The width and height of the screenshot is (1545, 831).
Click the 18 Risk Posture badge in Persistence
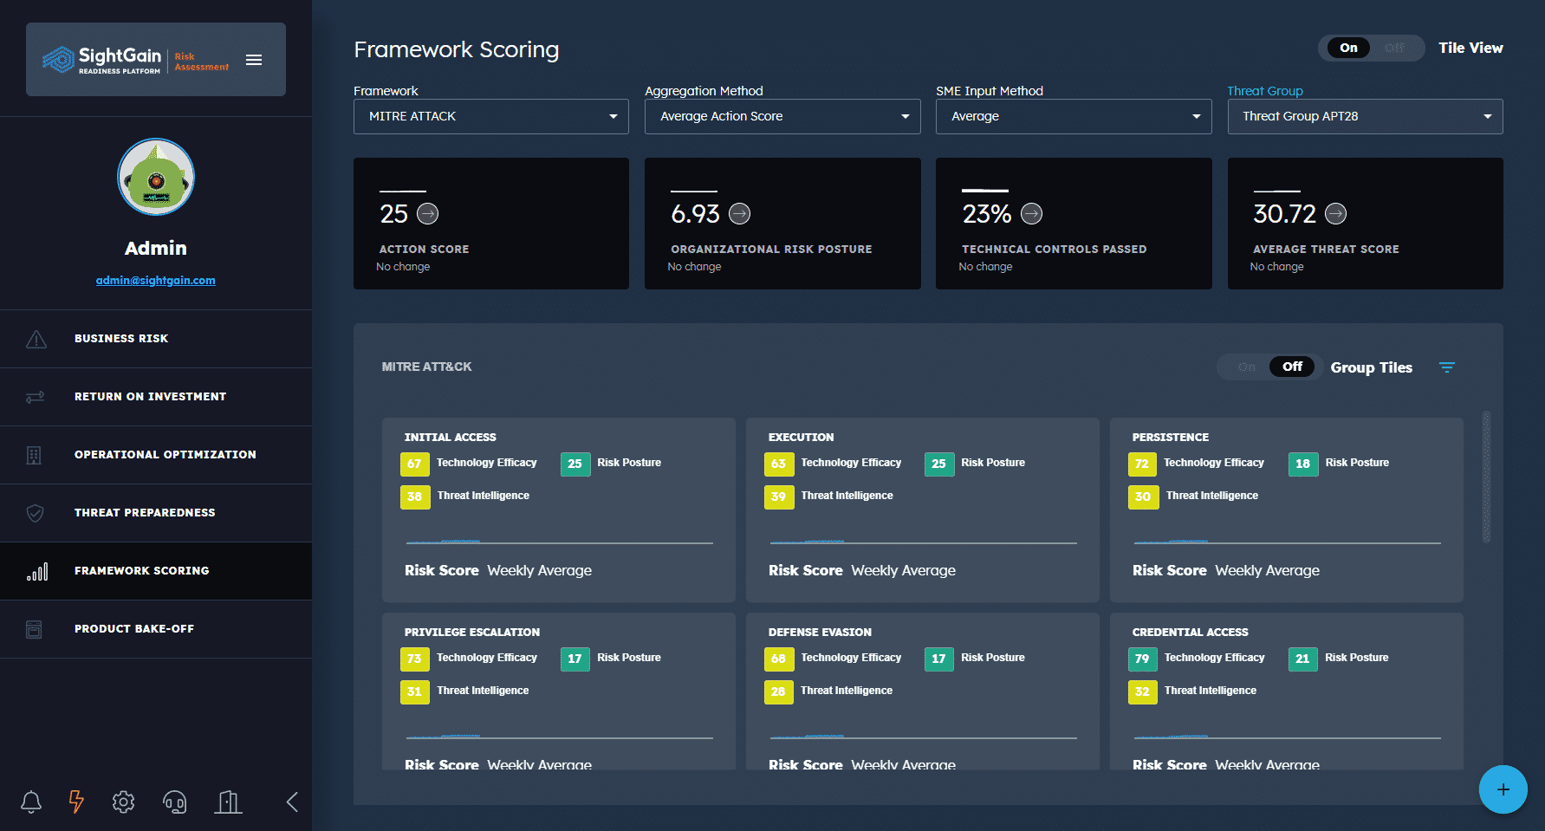coord(1303,464)
